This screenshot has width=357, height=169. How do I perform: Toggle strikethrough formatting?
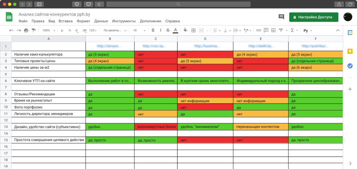168,31
